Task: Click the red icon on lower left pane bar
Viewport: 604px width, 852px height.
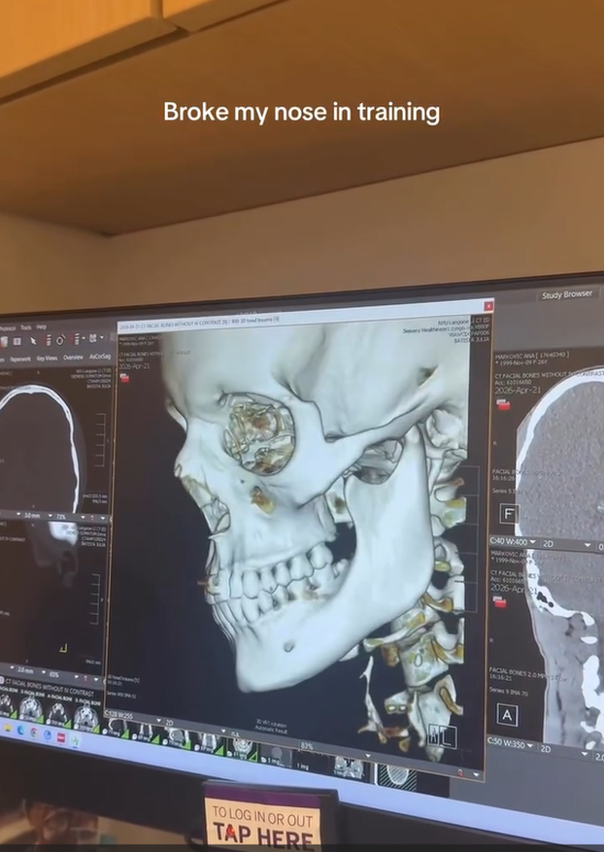Action: [x=85, y=679]
